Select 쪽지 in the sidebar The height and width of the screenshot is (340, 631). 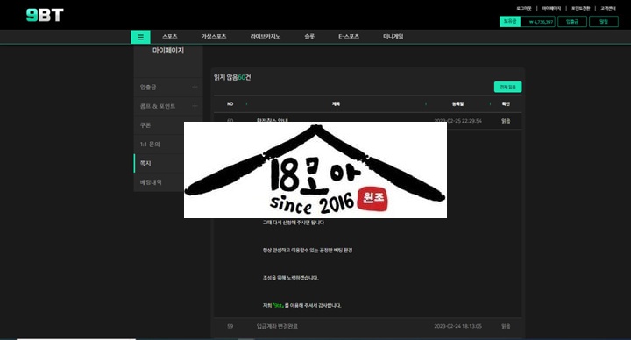(x=145, y=163)
